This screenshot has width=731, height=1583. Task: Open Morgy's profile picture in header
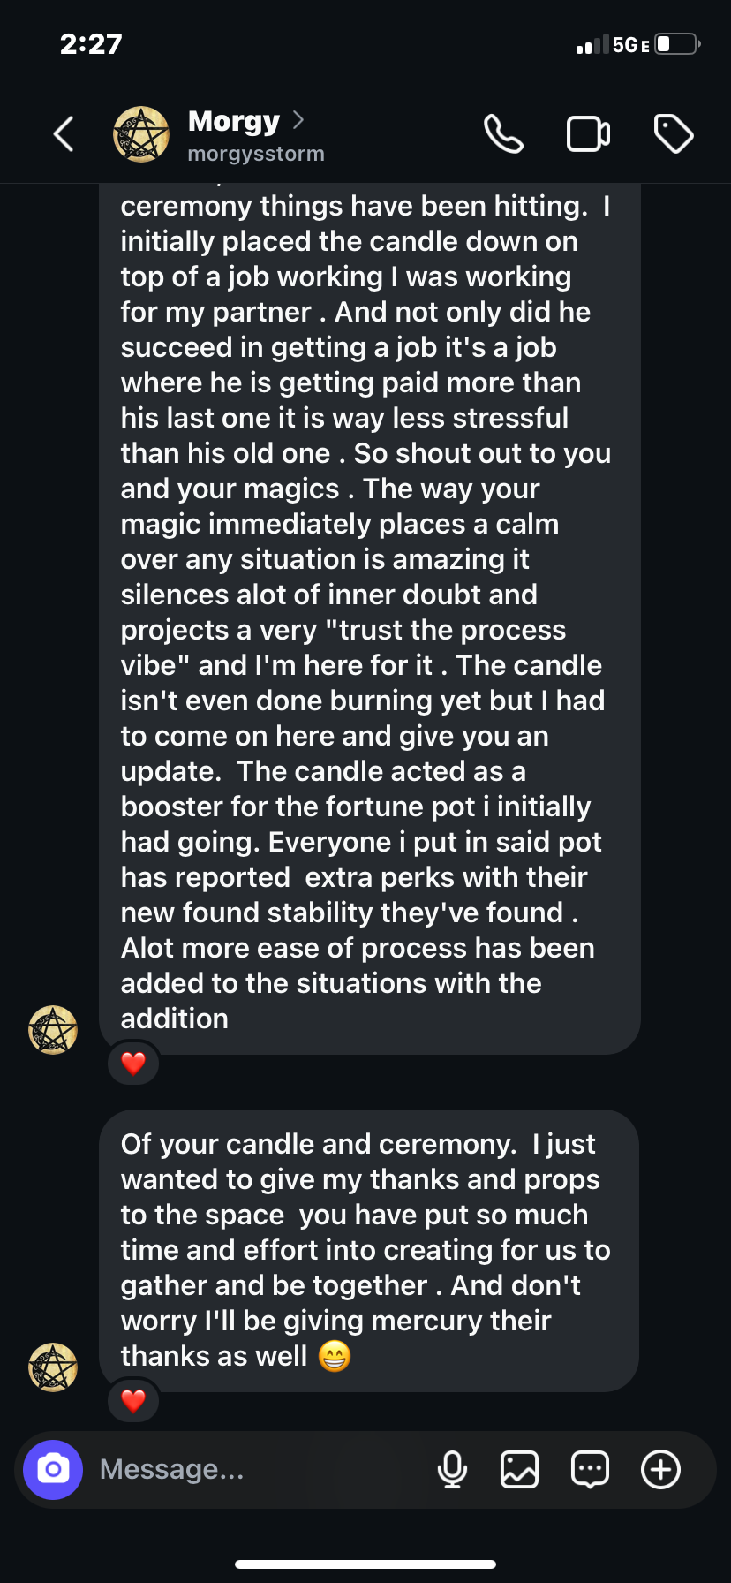(x=141, y=134)
